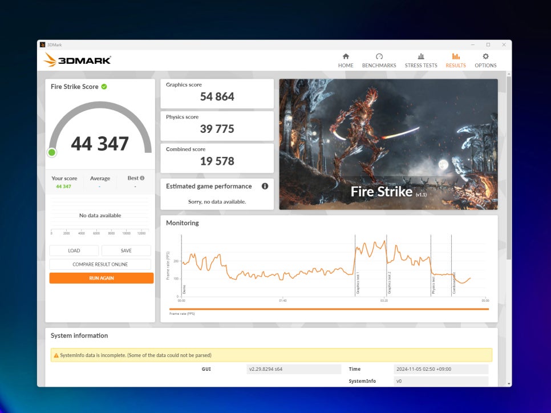The image size is (551, 413).
Task: Click the options gear icon
Action: pyautogui.click(x=485, y=56)
